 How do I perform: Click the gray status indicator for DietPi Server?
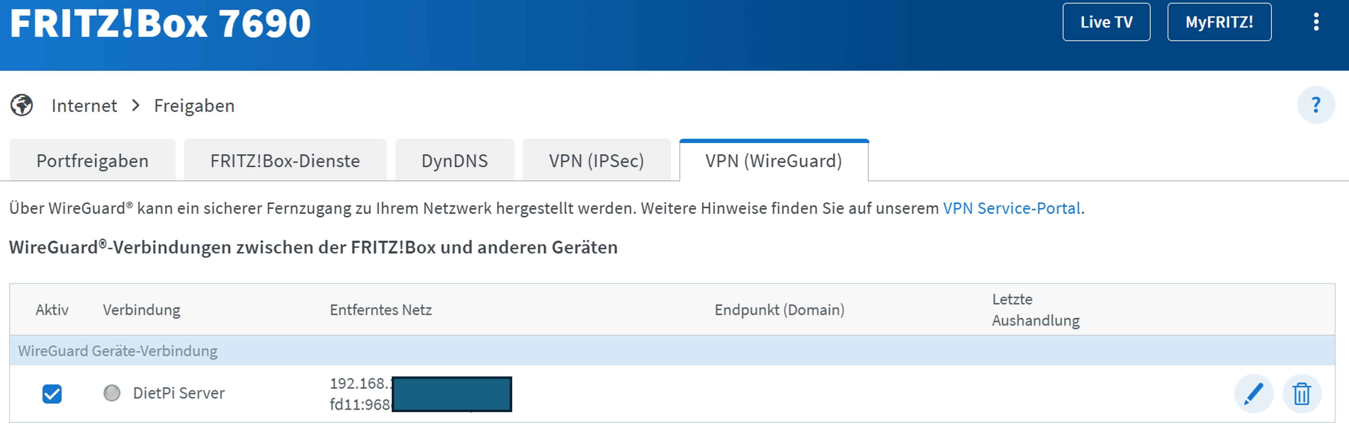click(112, 393)
